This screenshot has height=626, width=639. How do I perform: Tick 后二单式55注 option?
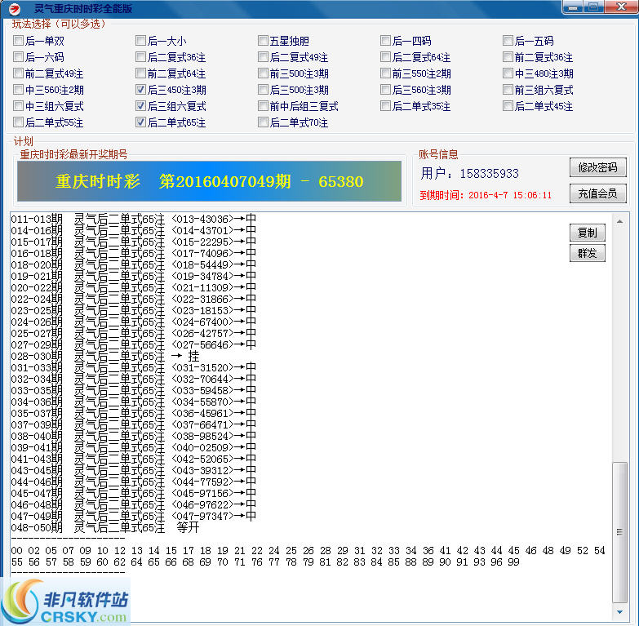coord(18,122)
